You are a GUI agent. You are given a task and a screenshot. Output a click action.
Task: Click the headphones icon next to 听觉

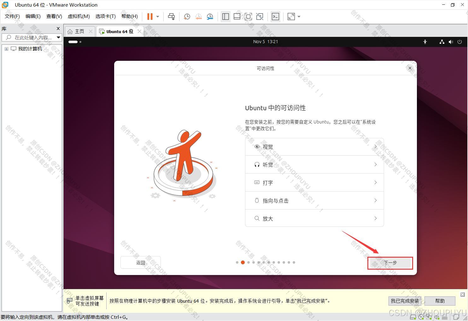coord(257,164)
